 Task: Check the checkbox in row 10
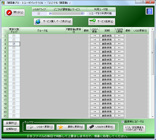coord(14,72)
